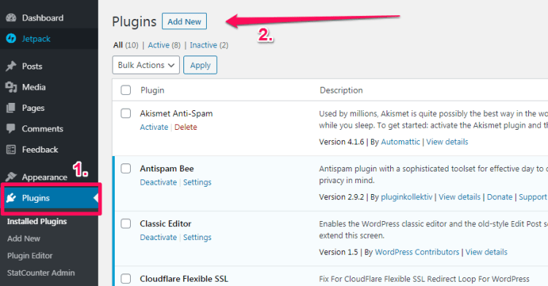The width and height of the screenshot is (548, 286).
Task: Click the Dashboard gauge icon
Action: (11, 18)
